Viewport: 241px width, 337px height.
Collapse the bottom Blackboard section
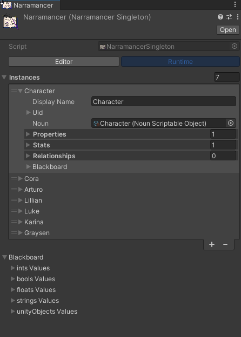pyautogui.click(x=4, y=257)
